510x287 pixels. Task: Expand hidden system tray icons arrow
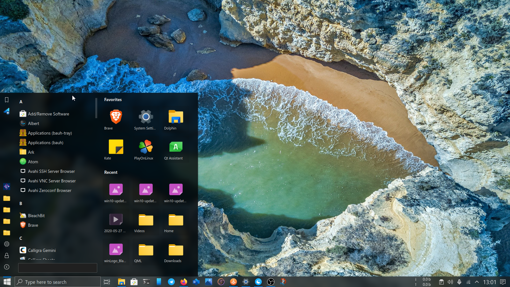point(477,282)
